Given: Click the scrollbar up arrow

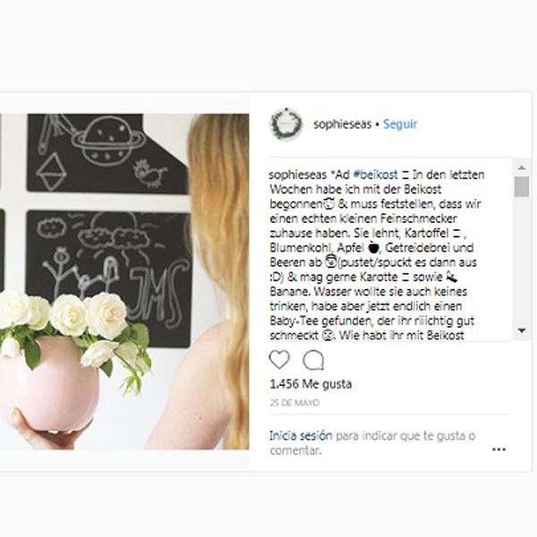Looking at the screenshot, I should (x=522, y=167).
